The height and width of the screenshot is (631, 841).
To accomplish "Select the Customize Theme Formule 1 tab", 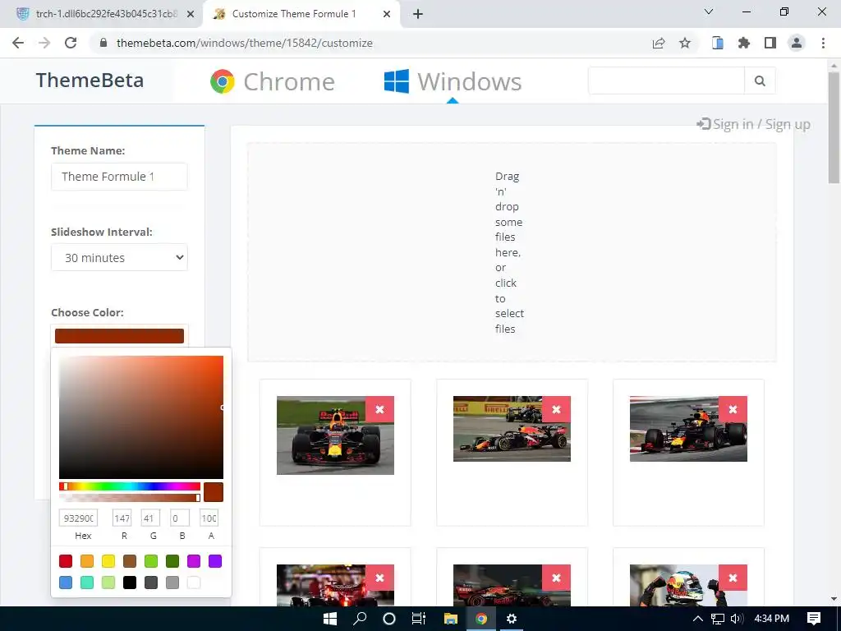I will [x=301, y=14].
